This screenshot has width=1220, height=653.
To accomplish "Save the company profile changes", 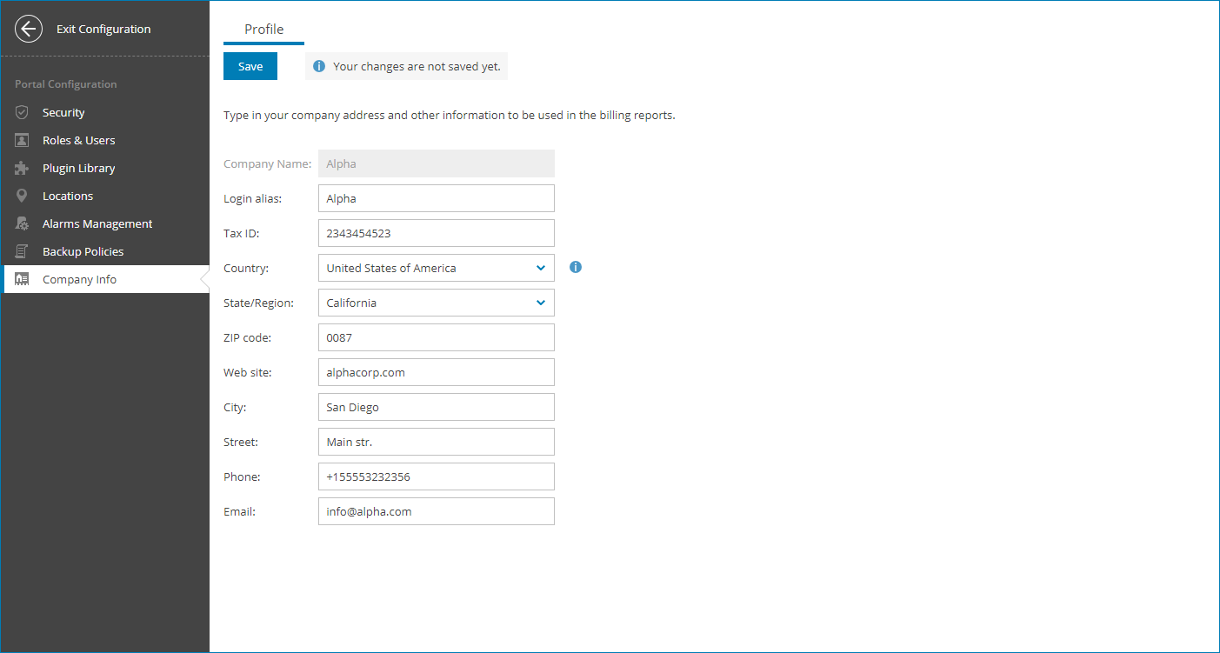I will pyautogui.click(x=250, y=66).
